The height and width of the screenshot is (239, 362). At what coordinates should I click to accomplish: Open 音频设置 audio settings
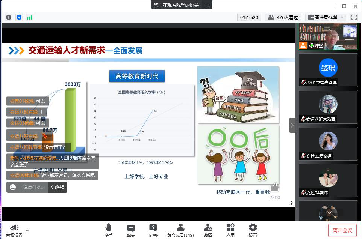click(14, 230)
